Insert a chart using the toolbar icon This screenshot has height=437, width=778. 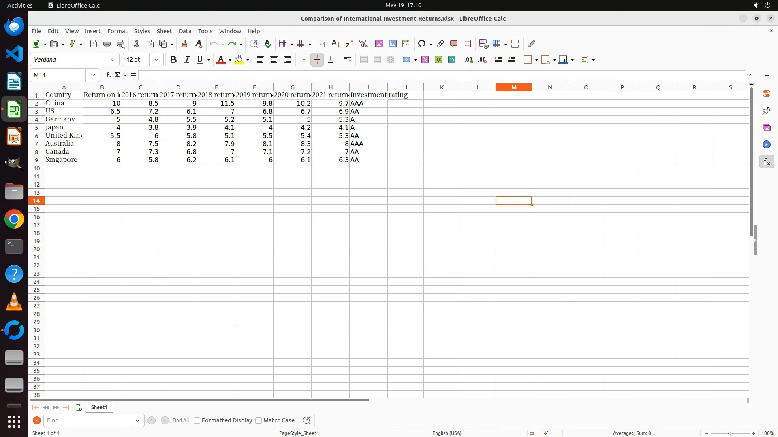(x=392, y=44)
